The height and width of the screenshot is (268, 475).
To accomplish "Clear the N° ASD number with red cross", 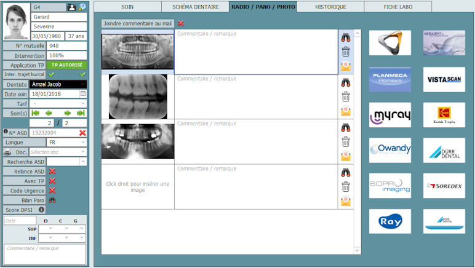I will (x=82, y=133).
